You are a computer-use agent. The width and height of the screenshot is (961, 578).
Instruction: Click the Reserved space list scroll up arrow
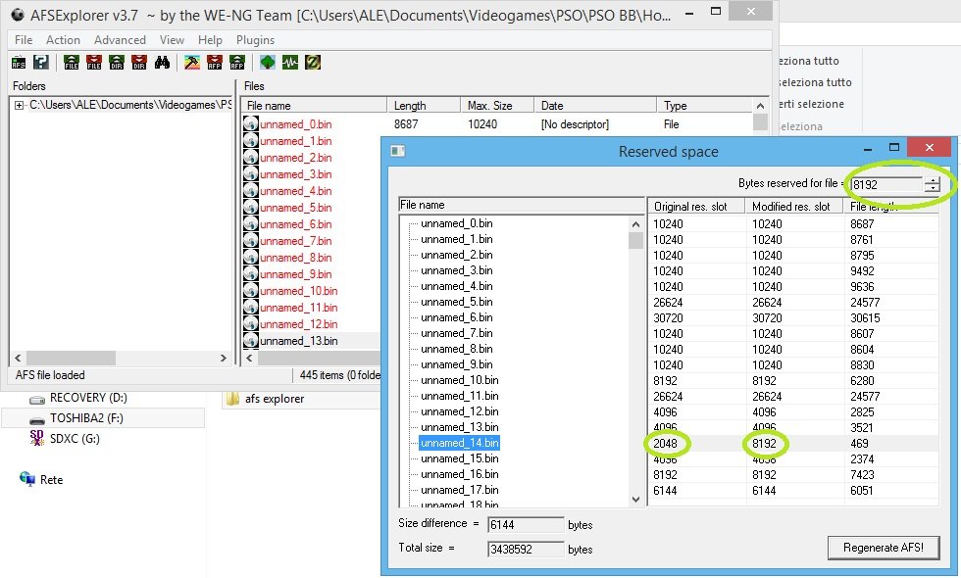635,224
